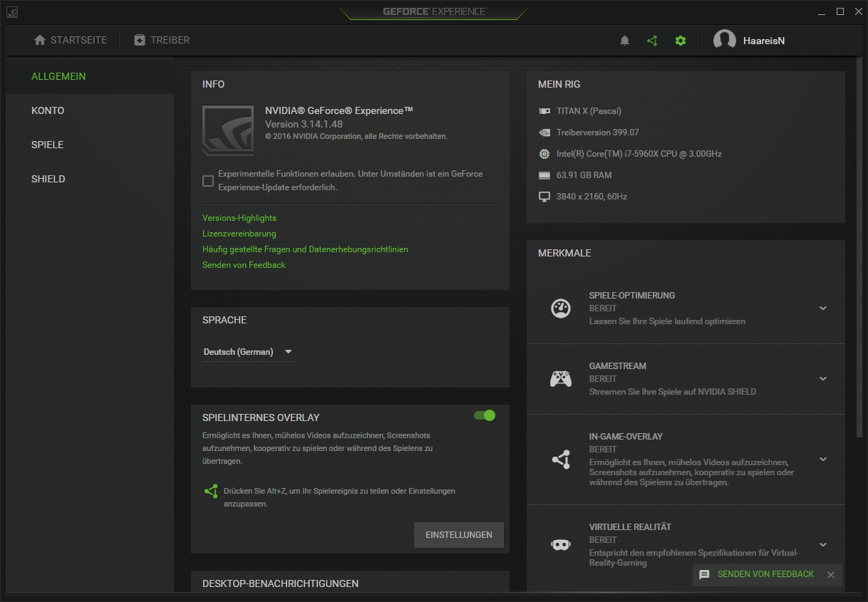Click the Einstellungen button
The width and height of the screenshot is (868, 602).
click(x=459, y=535)
